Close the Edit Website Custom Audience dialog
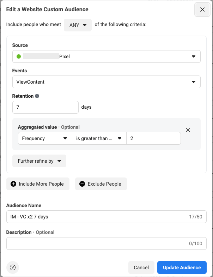Image resolution: width=213 pixels, height=277 pixels. (x=202, y=10)
